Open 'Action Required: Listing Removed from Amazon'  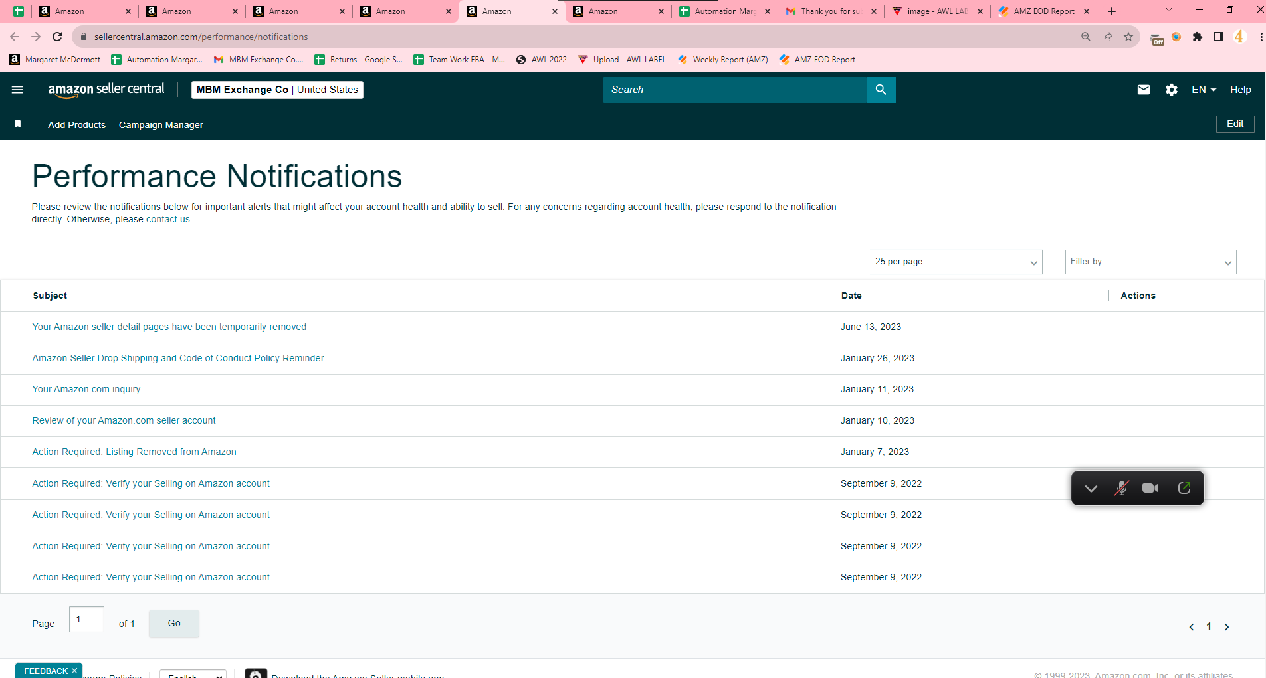134,452
